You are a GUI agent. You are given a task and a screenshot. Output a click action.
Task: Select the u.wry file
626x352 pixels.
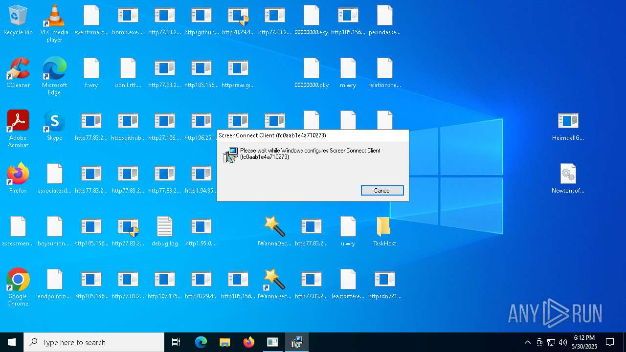coord(348,231)
